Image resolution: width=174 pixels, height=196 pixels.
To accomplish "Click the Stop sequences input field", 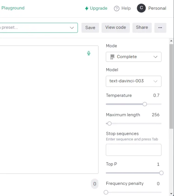I will click(x=134, y=150).
